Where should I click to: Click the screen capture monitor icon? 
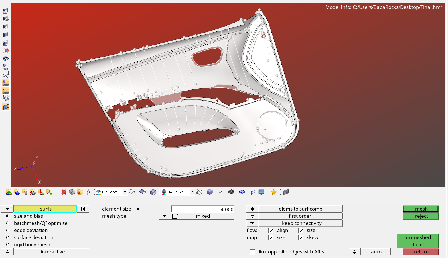click(261, 192)
